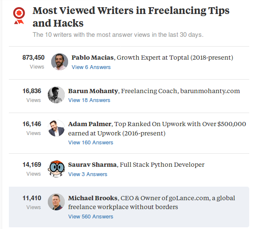The image size is (256, 229).
Task: Select the View 160 Answers link
Action: (x=91, y=143)
